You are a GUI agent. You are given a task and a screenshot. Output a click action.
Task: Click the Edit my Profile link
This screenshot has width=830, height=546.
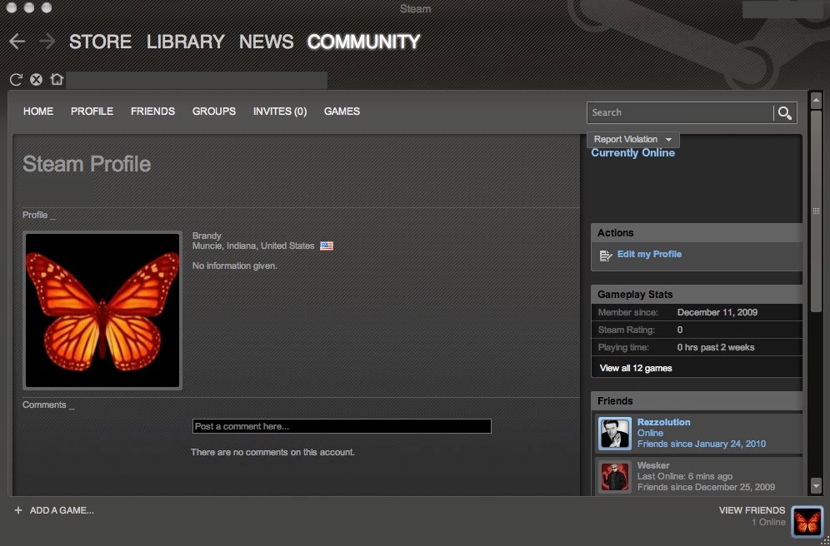click(x=649, y=254)
